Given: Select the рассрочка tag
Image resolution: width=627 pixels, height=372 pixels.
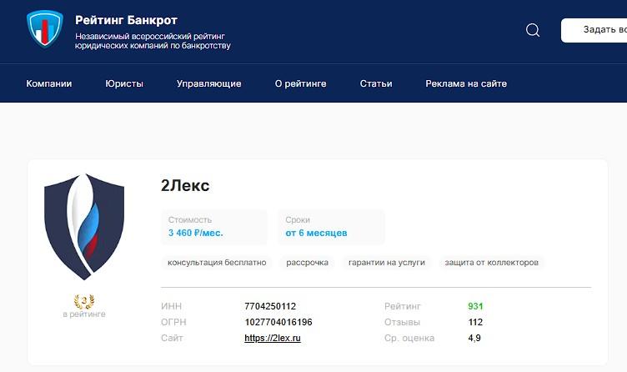Looking at the screenshot, I should (x=307, y=262).
